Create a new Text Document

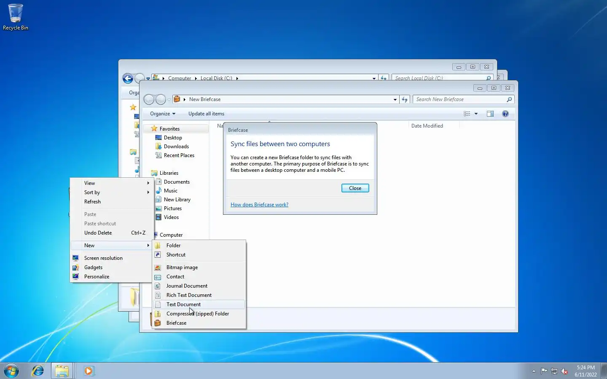point(199,304)
